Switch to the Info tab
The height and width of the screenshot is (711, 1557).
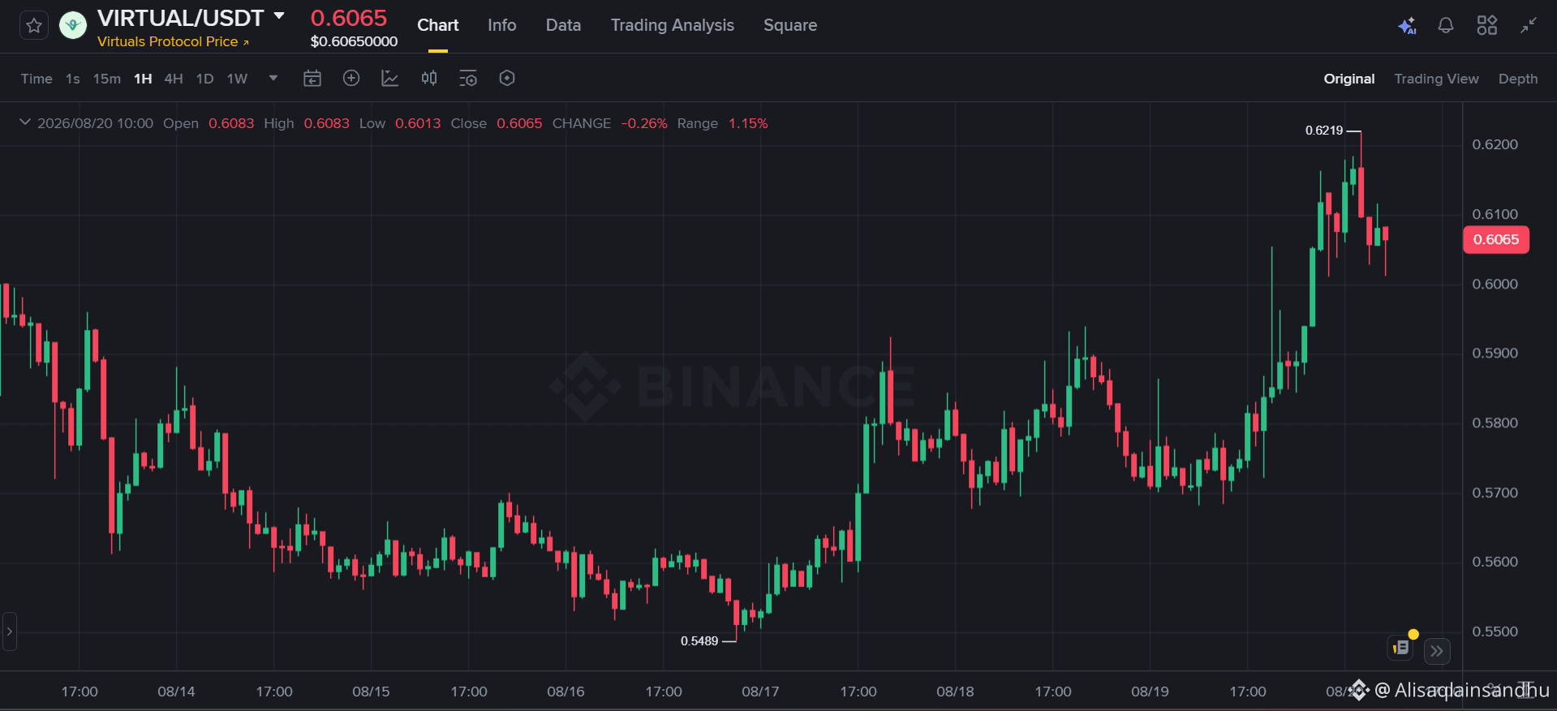[x=502, y=25]
